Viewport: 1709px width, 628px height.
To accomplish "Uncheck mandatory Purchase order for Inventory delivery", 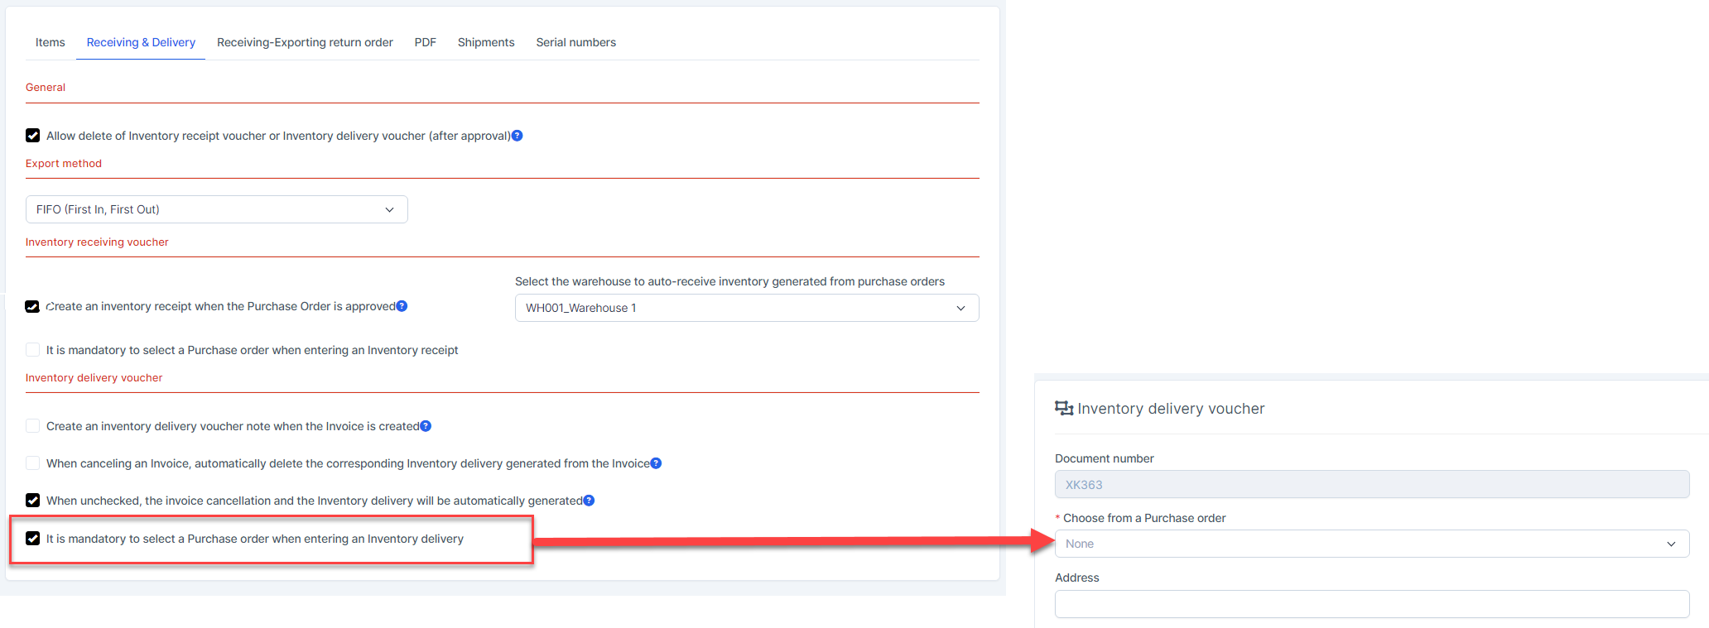I will 33,539.
